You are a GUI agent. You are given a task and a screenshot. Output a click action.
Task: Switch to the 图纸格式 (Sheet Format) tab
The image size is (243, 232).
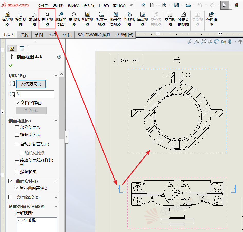click(x=125, y=35)
